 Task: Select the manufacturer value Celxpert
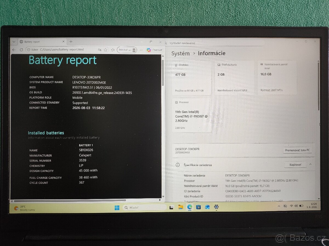click(85, 155)
